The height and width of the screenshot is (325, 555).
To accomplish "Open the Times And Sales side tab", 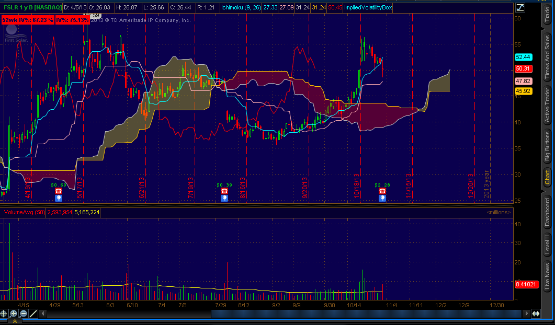I will pyautogui.click(x=547, y=56).
